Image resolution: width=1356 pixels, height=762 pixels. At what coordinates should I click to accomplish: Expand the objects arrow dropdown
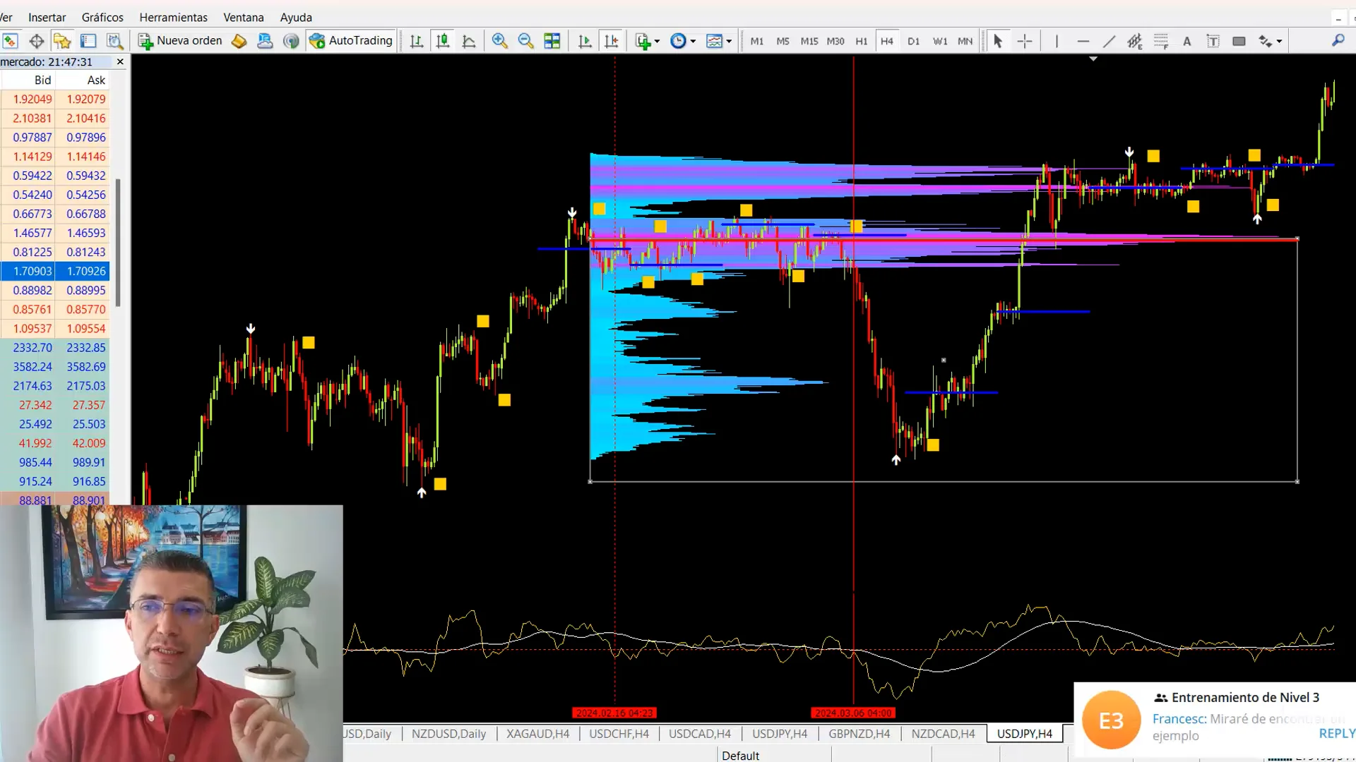click(x=1279, y=41)
